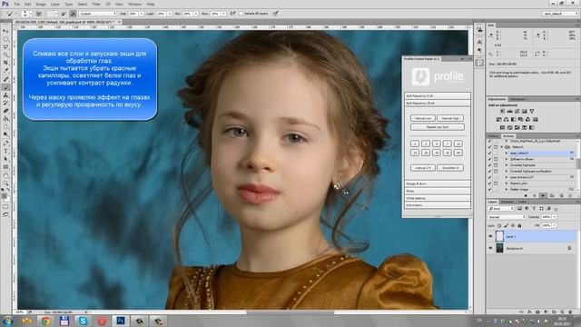The image size is (581, 327).
Task: Click the 40 radius button in Profile panel
Action: tap(458, 153)
